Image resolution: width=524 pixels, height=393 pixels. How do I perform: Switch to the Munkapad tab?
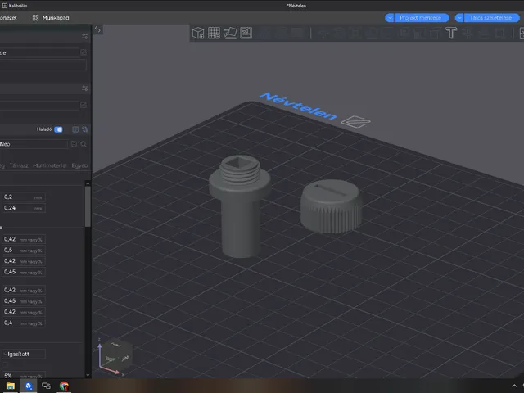point(51,18)
